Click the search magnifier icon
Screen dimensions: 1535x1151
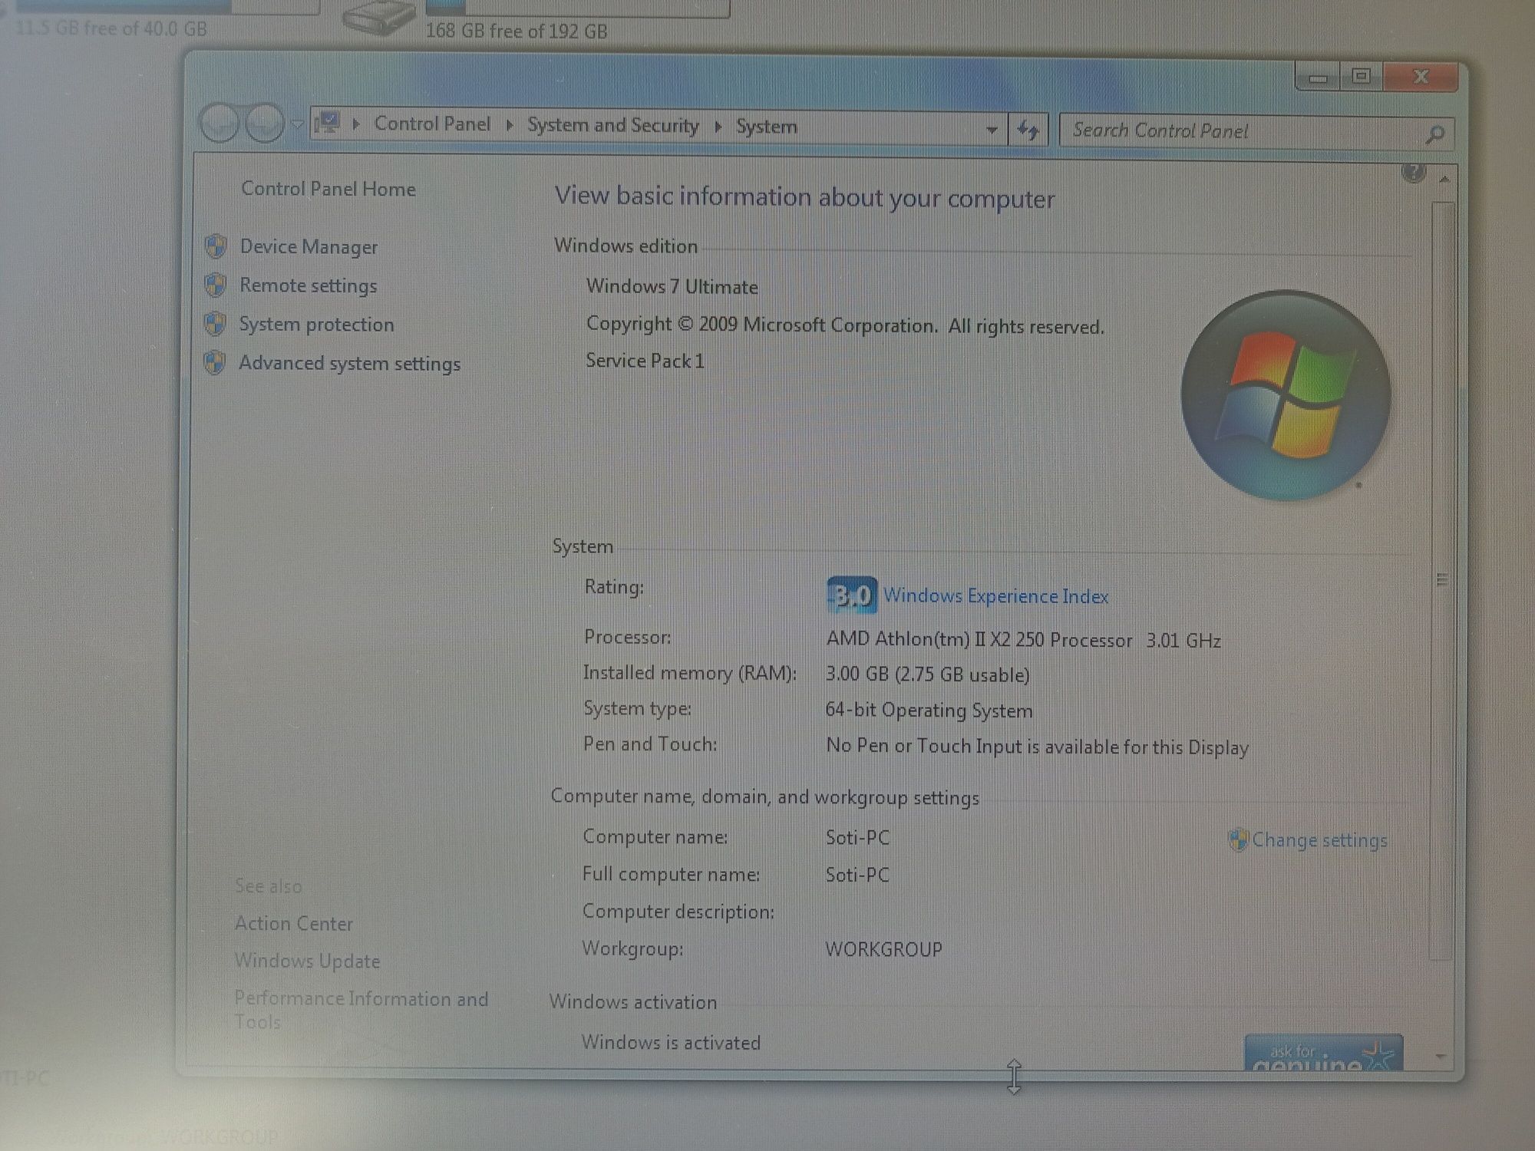click(1434, 135)
